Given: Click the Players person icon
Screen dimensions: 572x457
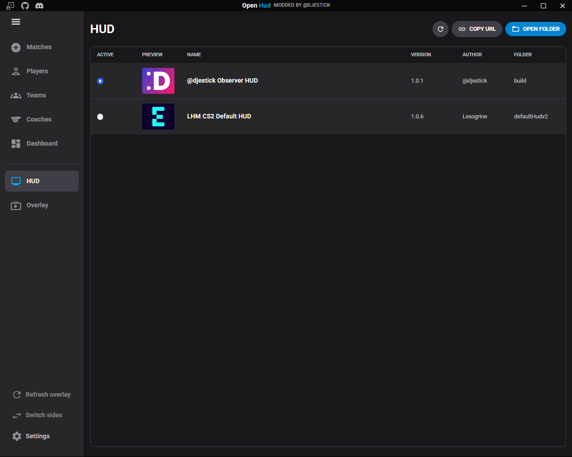Looking at the screenshot, I should tap(16, 71).
